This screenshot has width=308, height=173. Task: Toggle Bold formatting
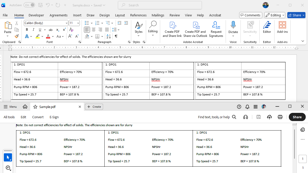click(27, 30)
